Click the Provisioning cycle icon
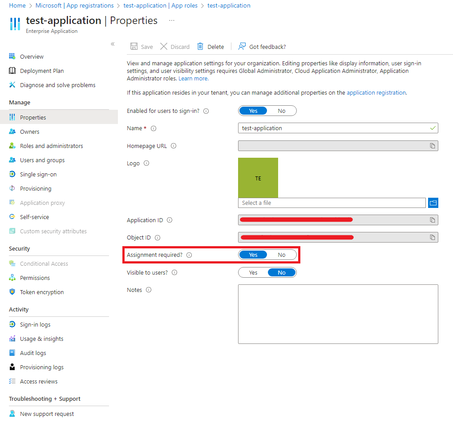This screenshot has width=453, height=423. [12, 188]
